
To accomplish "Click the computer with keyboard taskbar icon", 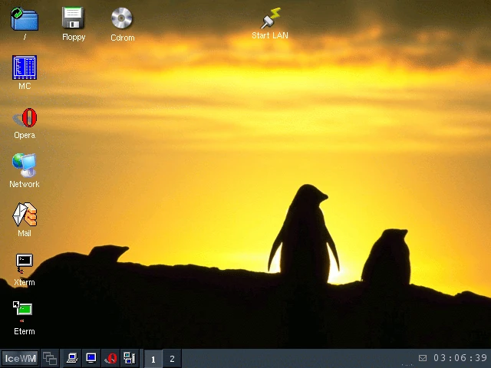I will [72, 358].
